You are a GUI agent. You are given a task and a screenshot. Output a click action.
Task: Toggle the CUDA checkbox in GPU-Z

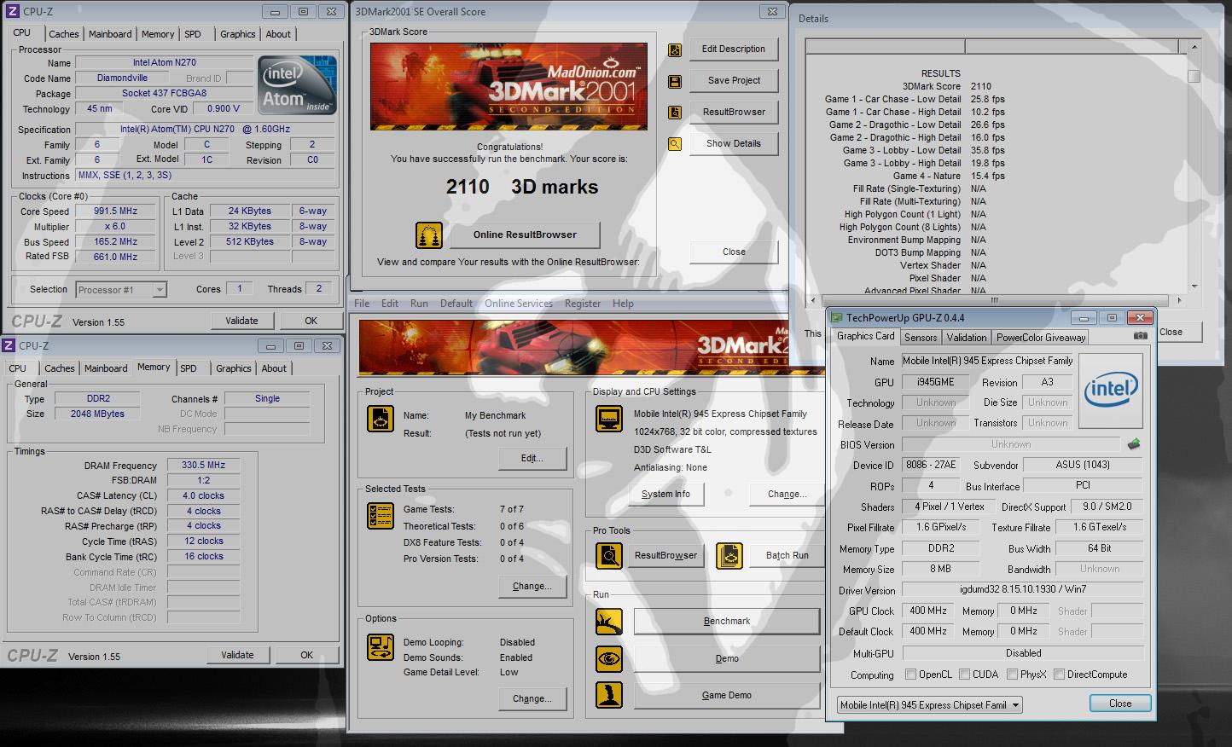coord(964,675)
